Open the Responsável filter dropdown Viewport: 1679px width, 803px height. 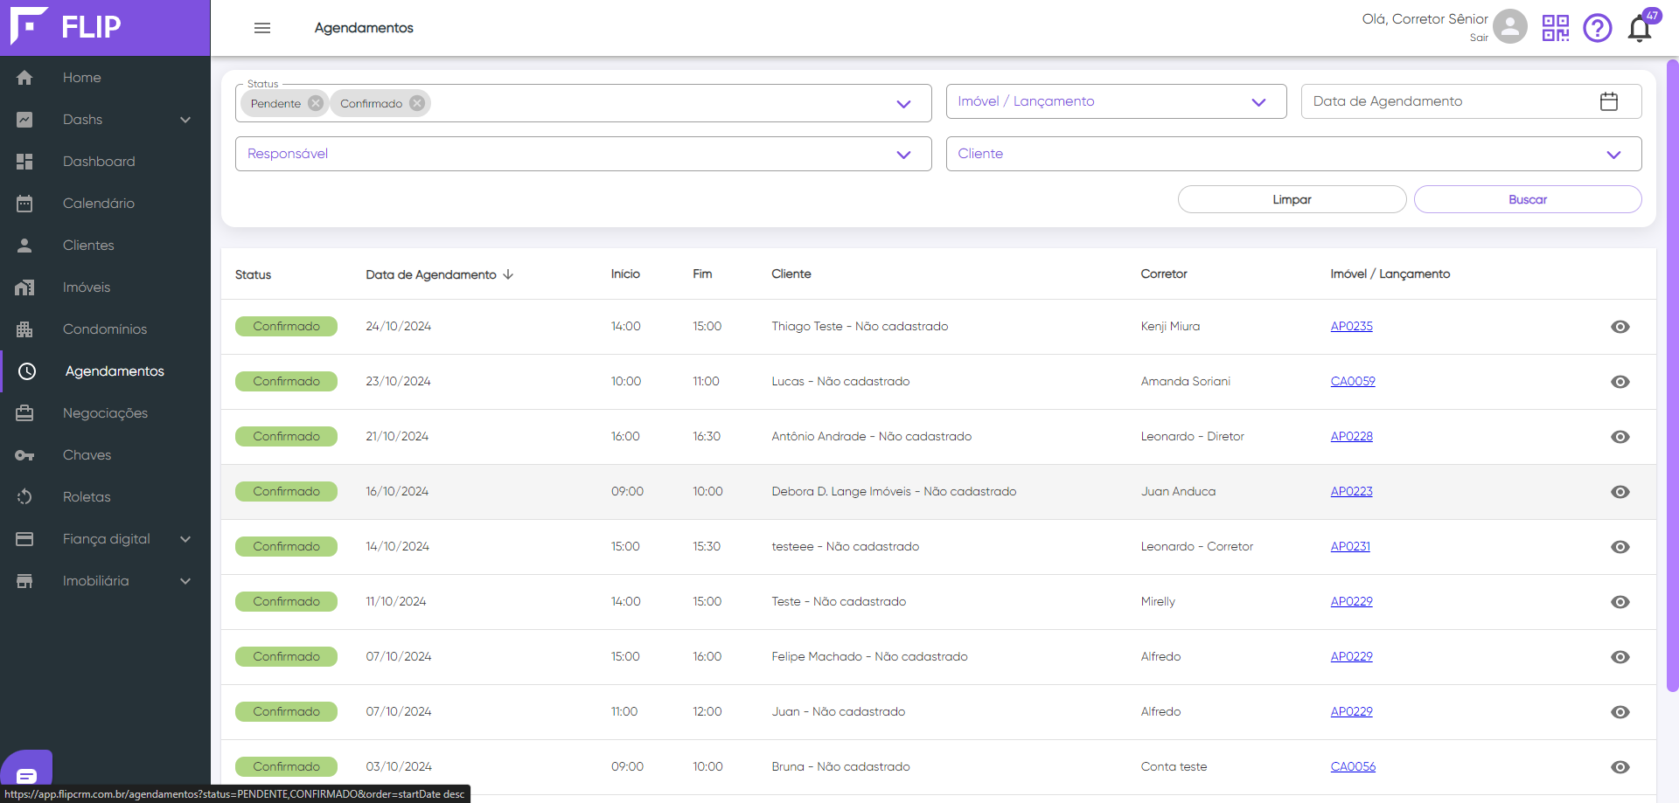point(583,154)
